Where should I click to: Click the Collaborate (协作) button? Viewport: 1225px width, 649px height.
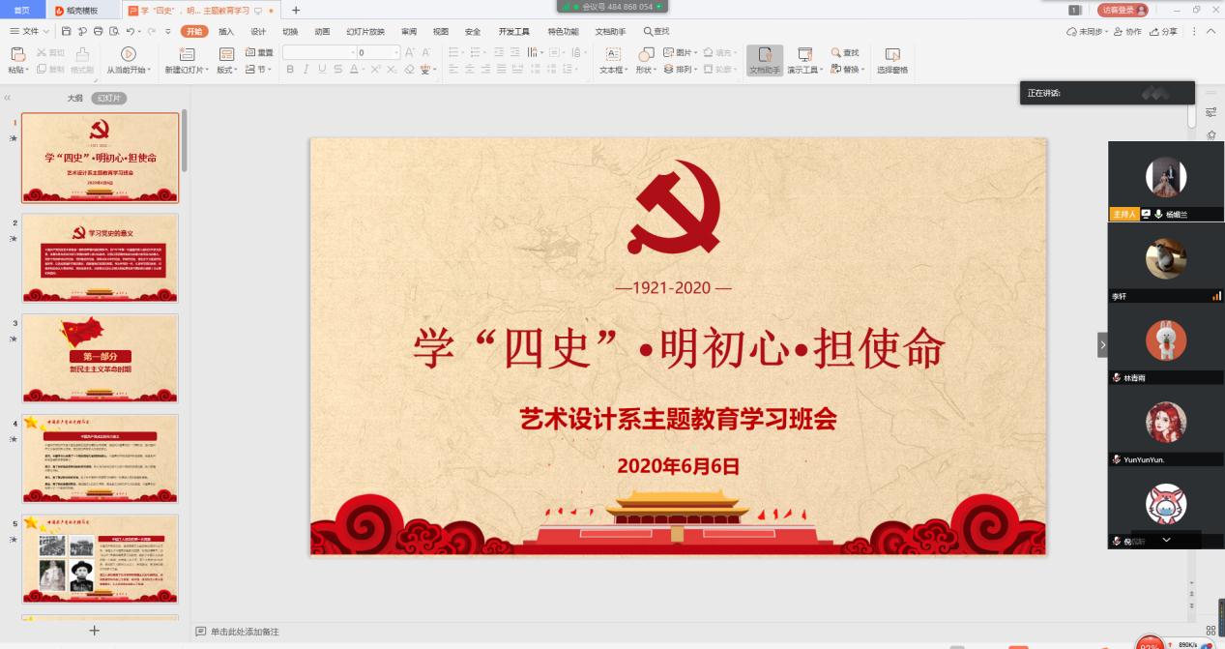pyautogui.click(x=1128, y=31)
